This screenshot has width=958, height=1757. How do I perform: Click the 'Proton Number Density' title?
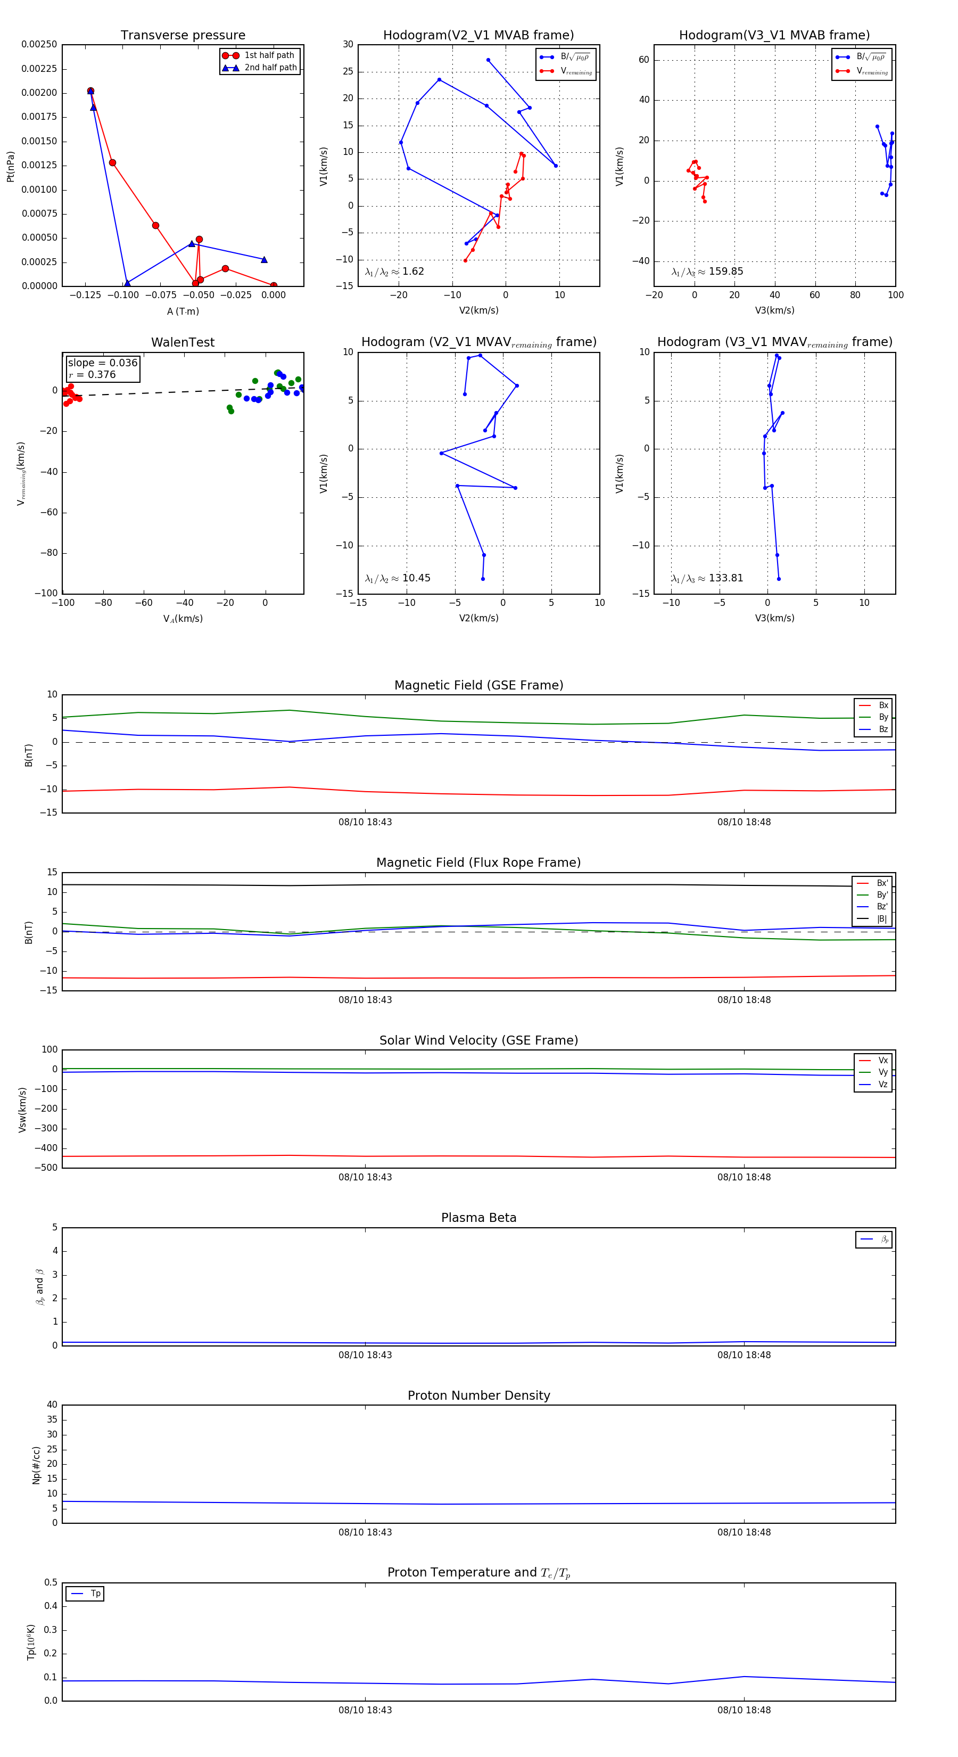pyautogui.click(x=478, y=1395)
